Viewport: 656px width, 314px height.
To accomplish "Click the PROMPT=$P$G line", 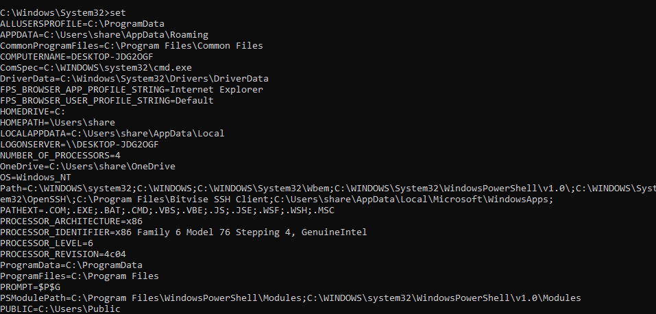I will [x=30, y=287].
